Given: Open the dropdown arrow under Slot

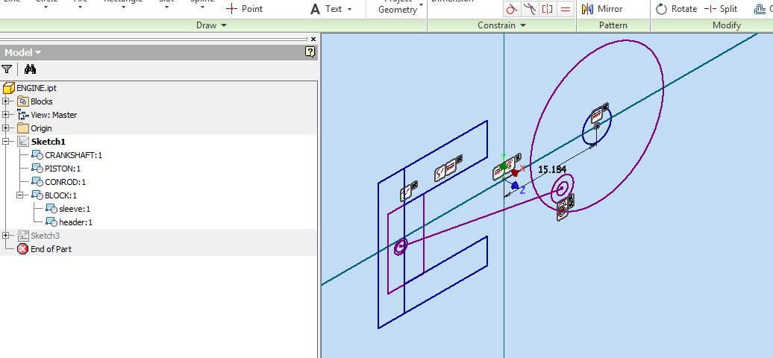Looking at the screenshot, I should click(x=166, y=7).
